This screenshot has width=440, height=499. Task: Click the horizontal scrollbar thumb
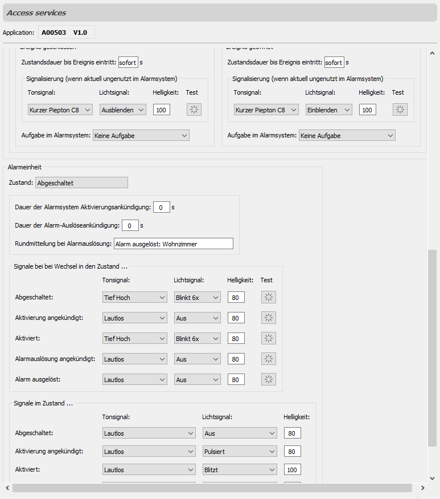point(212,488)
